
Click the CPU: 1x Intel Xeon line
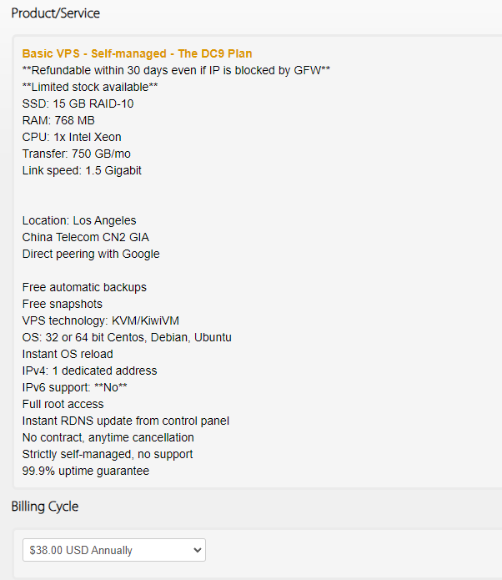[72, 137]
